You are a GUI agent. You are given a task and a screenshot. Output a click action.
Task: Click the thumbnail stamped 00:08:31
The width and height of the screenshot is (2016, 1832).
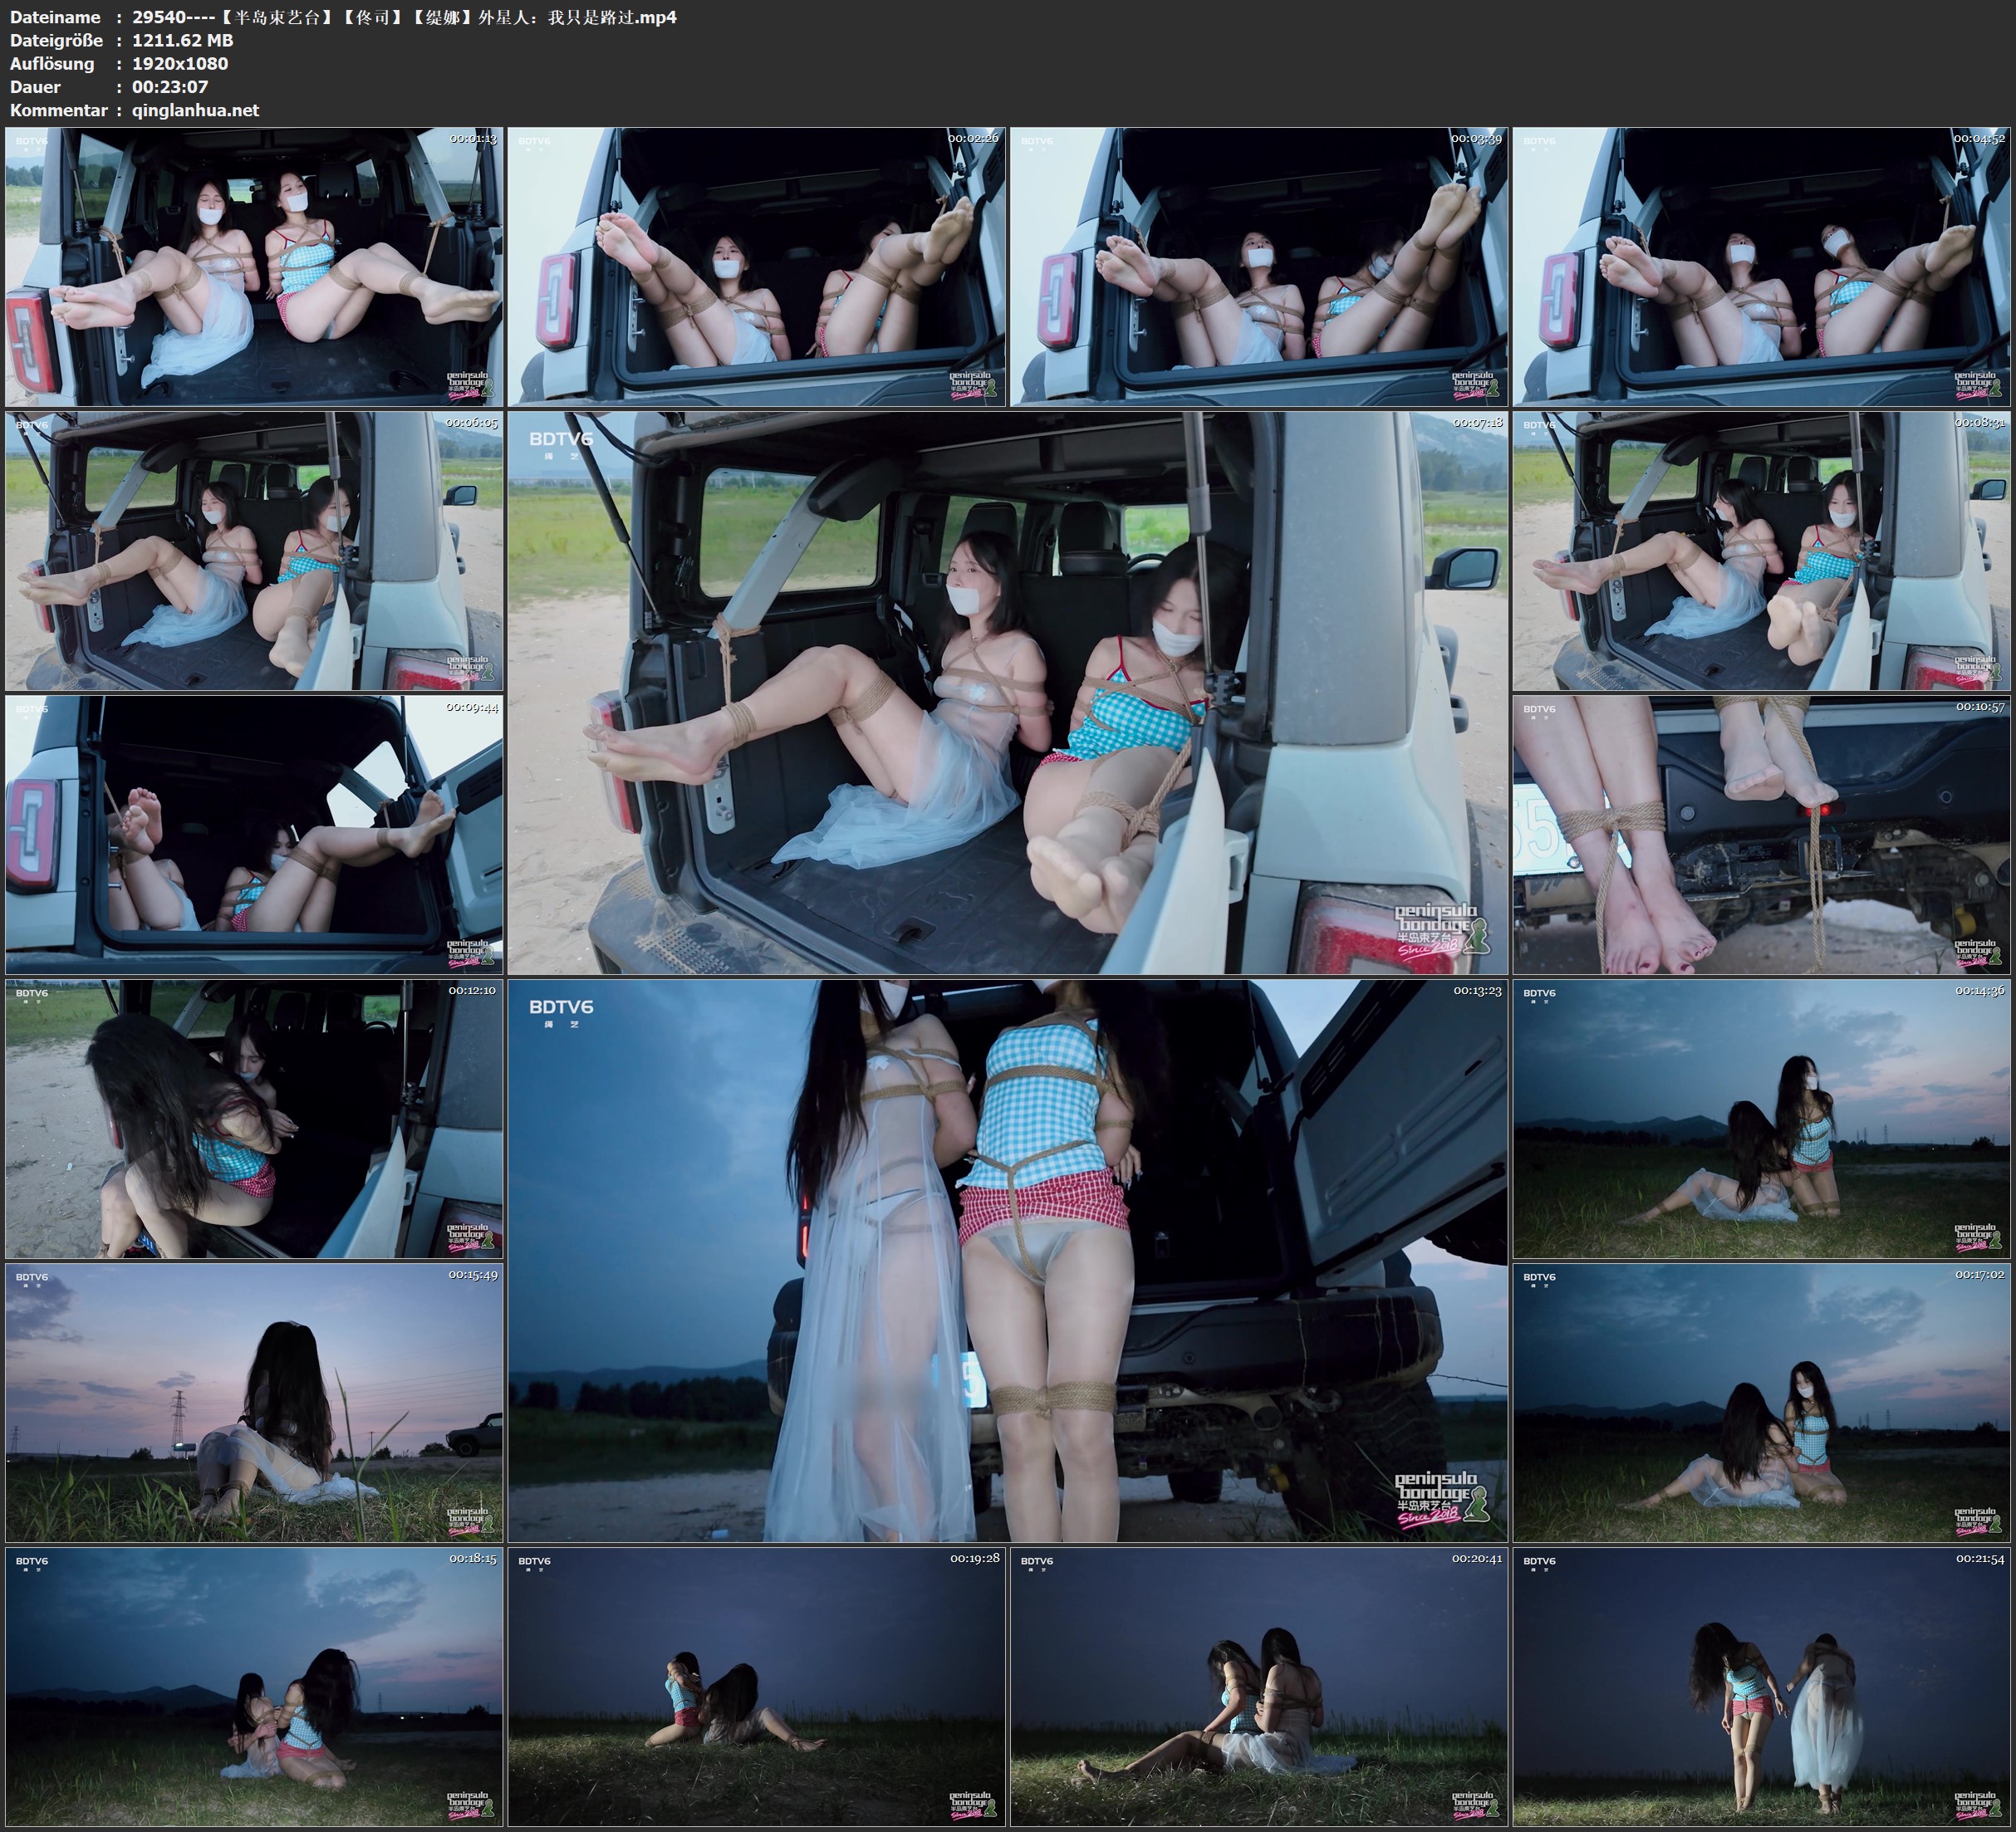(x=1761, y=550)
